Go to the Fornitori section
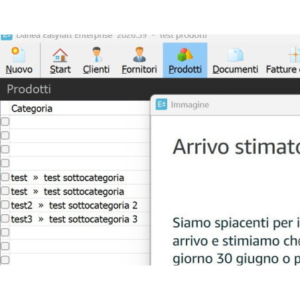Screen dimensions: 300x300 [x=139, y=60]
